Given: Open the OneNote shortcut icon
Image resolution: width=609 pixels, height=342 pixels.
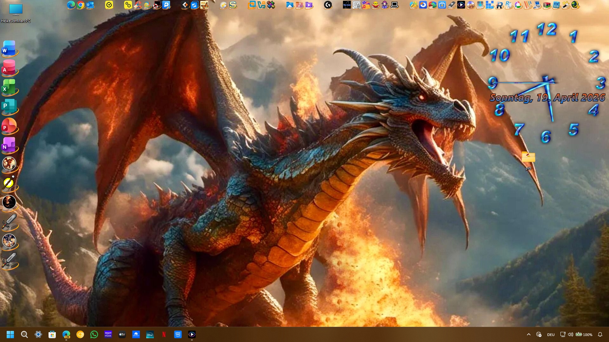Looking at the screenshot, I should coord(9,145).
